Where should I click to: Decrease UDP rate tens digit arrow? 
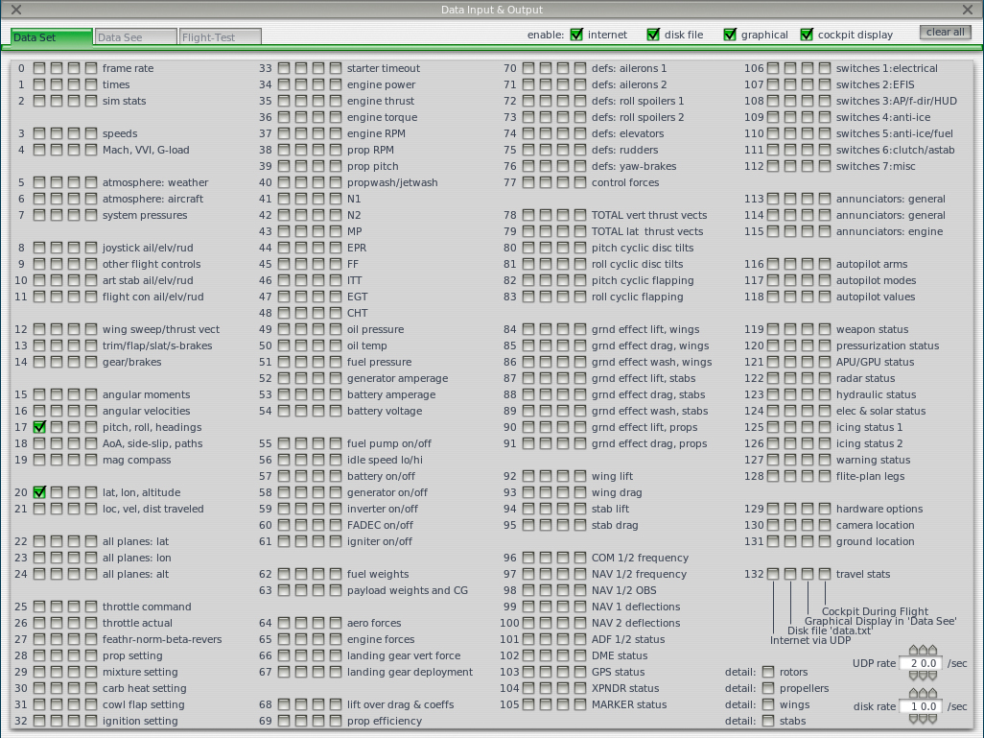[914, 676]
